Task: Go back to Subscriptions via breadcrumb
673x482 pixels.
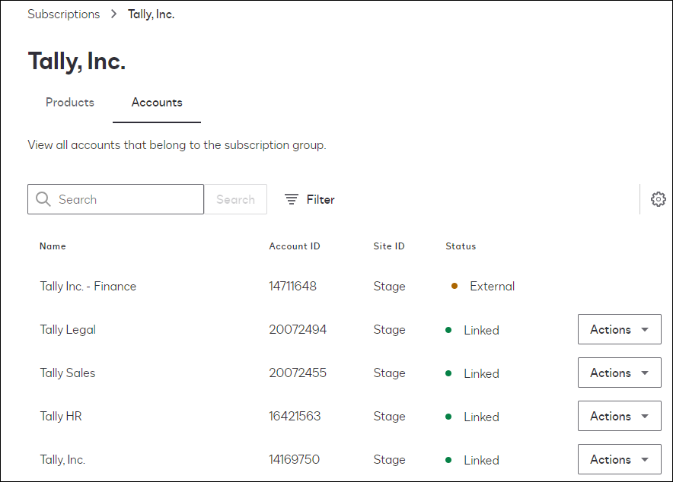Action: pos(63,14)
